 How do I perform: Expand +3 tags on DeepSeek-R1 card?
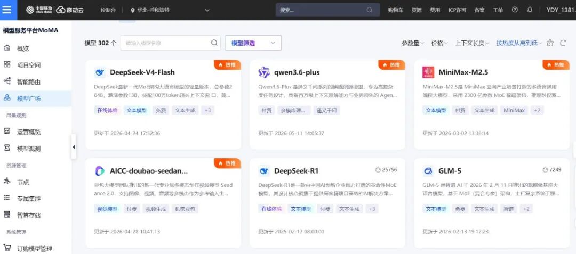[372, 209]
